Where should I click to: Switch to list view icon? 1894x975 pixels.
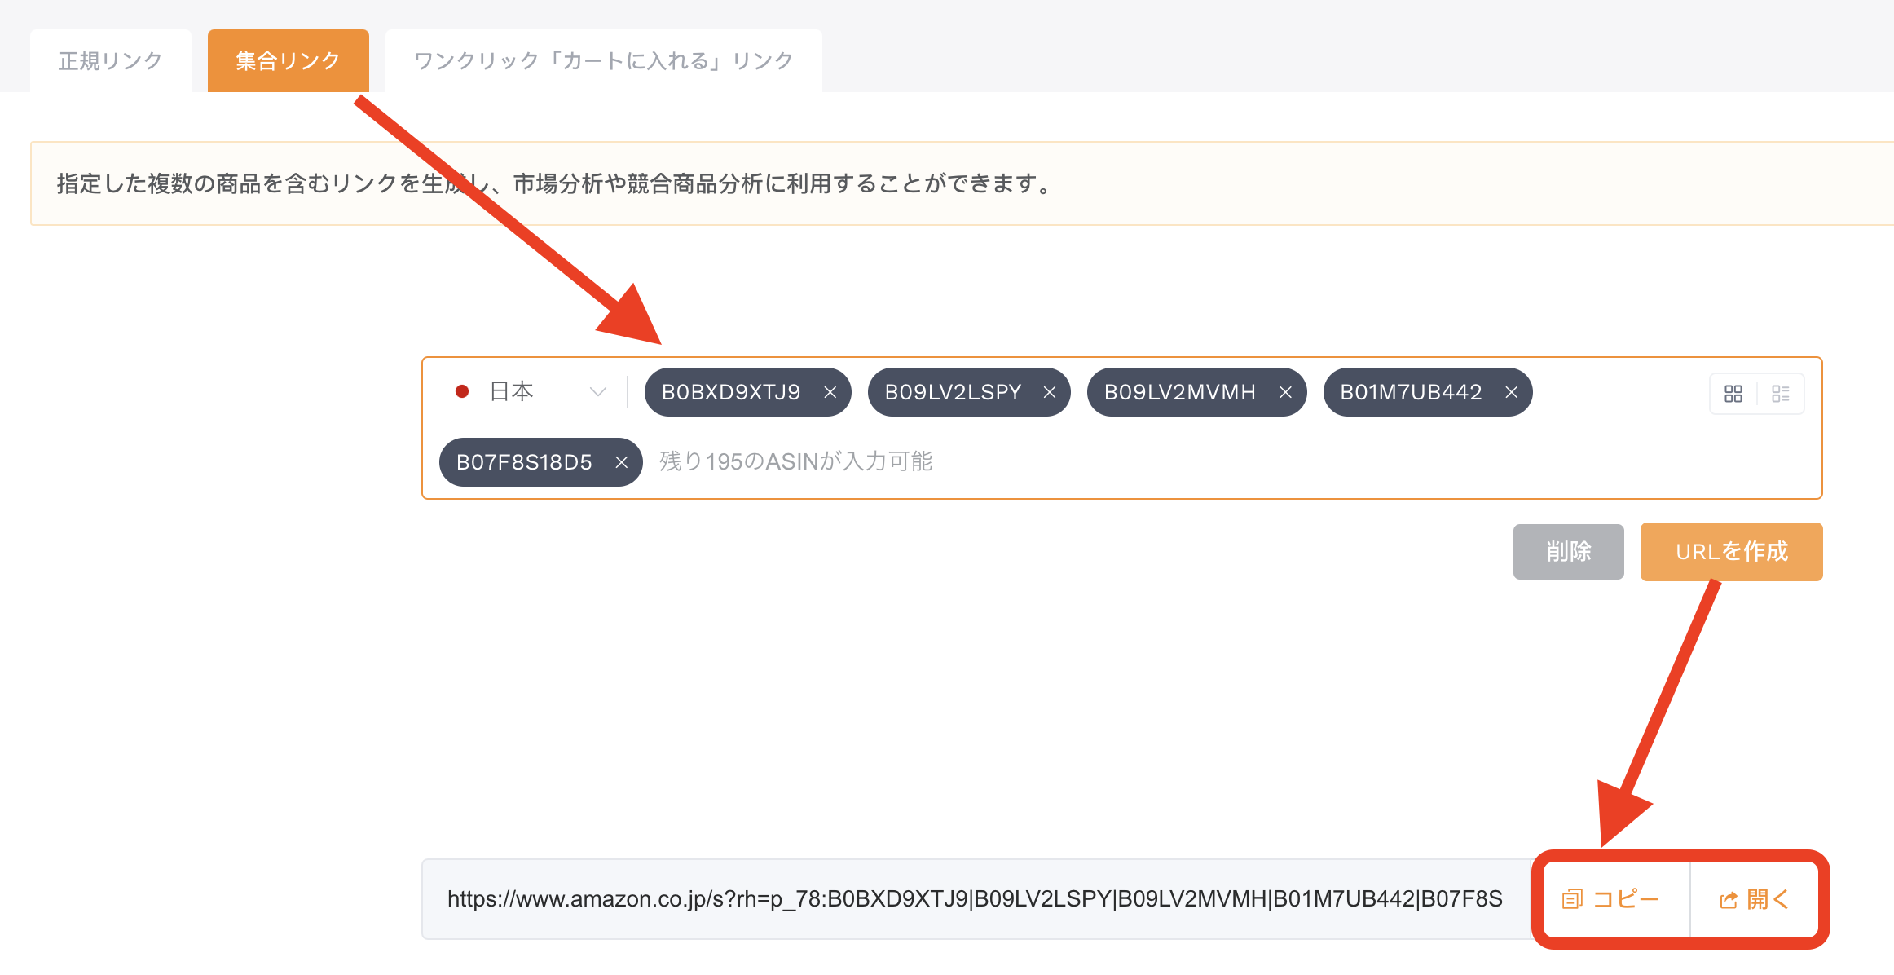click(1781, 394)
